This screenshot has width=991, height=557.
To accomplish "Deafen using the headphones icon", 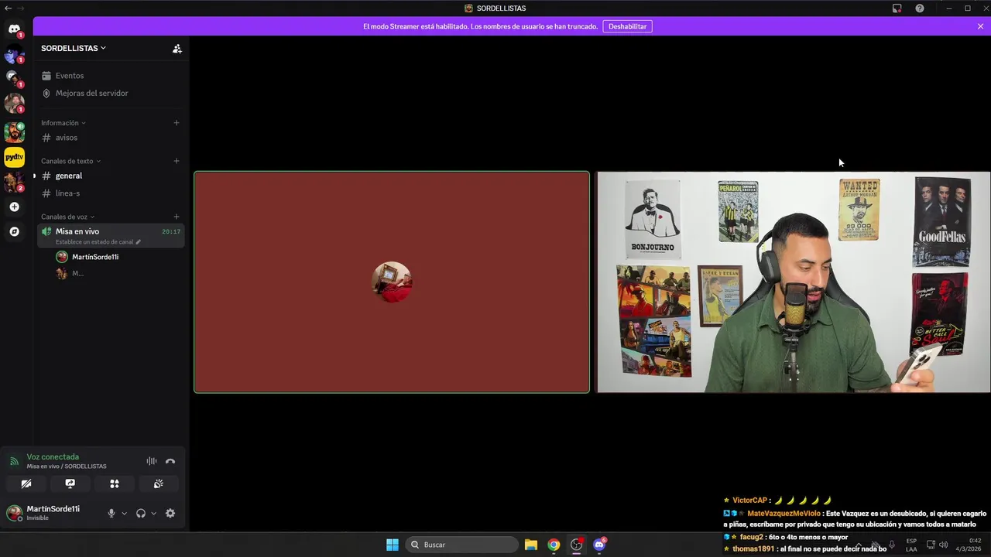I will (141, 513).
